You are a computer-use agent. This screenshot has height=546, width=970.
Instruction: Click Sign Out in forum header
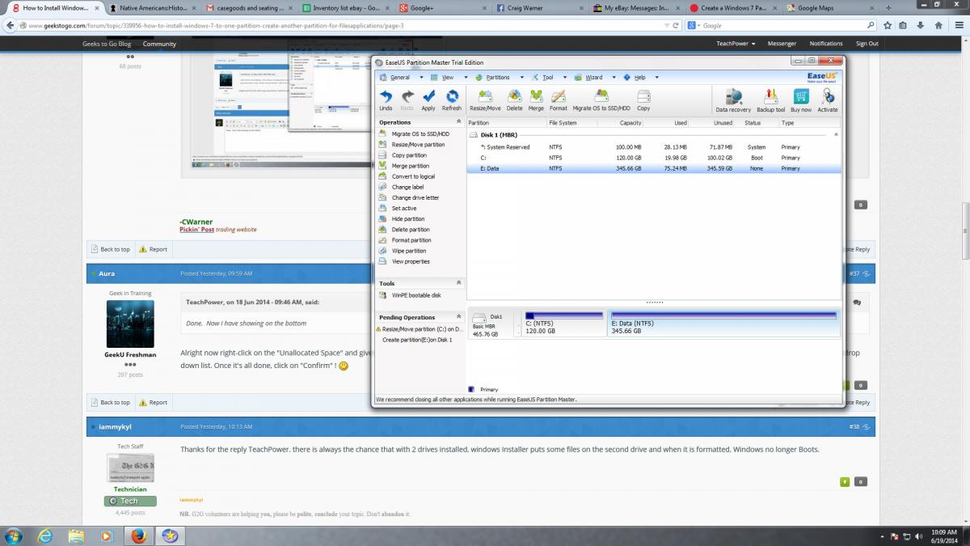click(x=867, y=44)
